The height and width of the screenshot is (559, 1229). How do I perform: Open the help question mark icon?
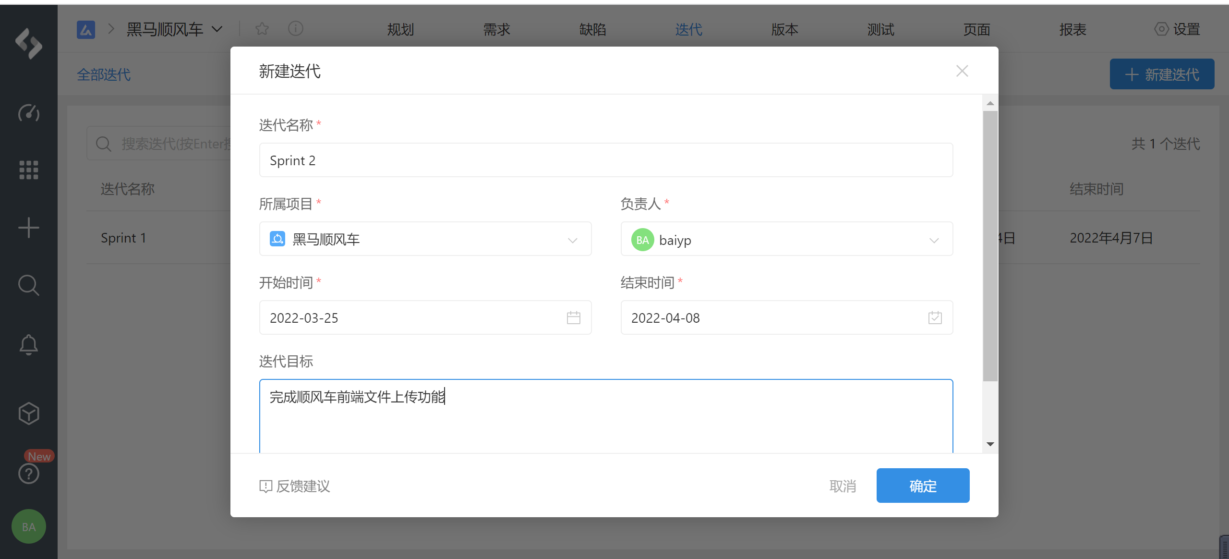tap(28, 474)
